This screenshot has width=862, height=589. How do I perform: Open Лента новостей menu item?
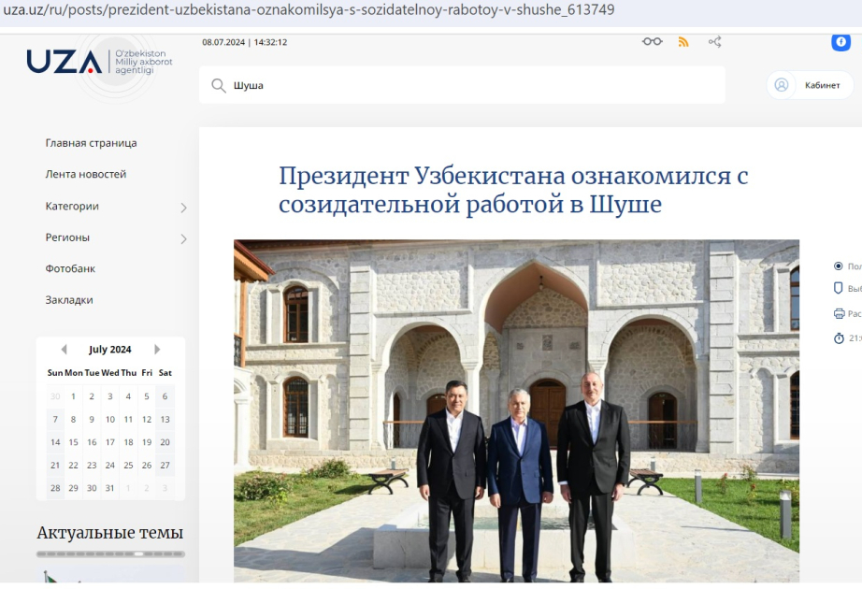click(86, 174)
